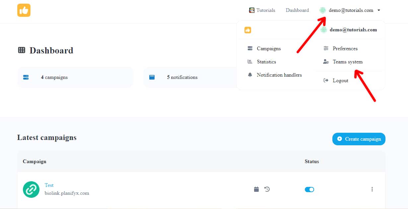Disable the Test campaign status toggle
The height and width of the screenshot is (209, 408).
tap(309, 190)
